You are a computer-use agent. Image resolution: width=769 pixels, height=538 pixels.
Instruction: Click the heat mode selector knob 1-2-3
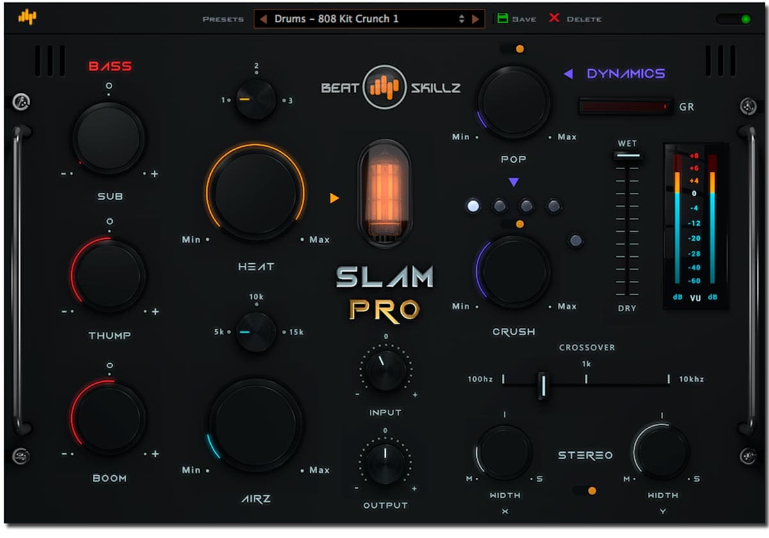point(256,101)
